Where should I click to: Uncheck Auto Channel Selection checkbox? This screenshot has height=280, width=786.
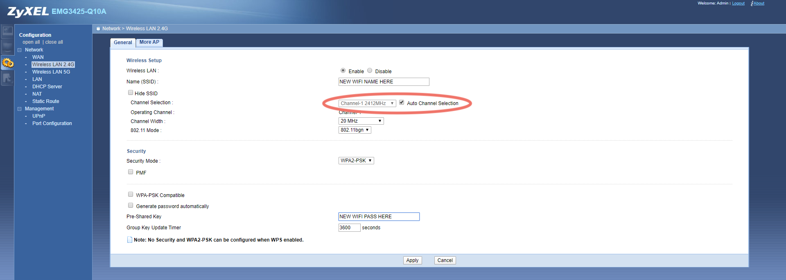pyautogui.click(x=402, y=103)
